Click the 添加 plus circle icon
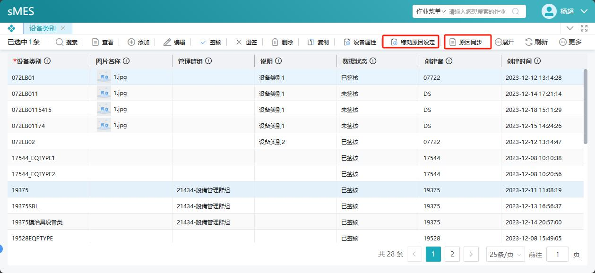Image resolution: width=595 pixels, height=273 pixels. (x=131, y=42)
